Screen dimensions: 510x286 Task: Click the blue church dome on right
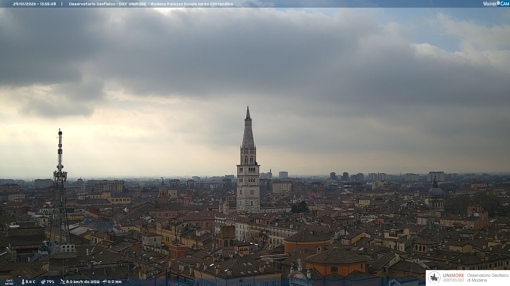pos(436,191)
